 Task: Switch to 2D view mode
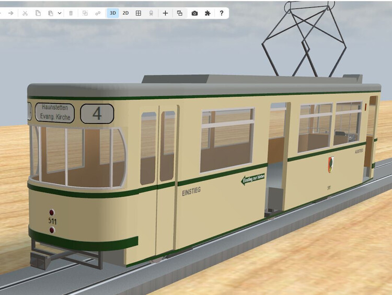(125, 13)
